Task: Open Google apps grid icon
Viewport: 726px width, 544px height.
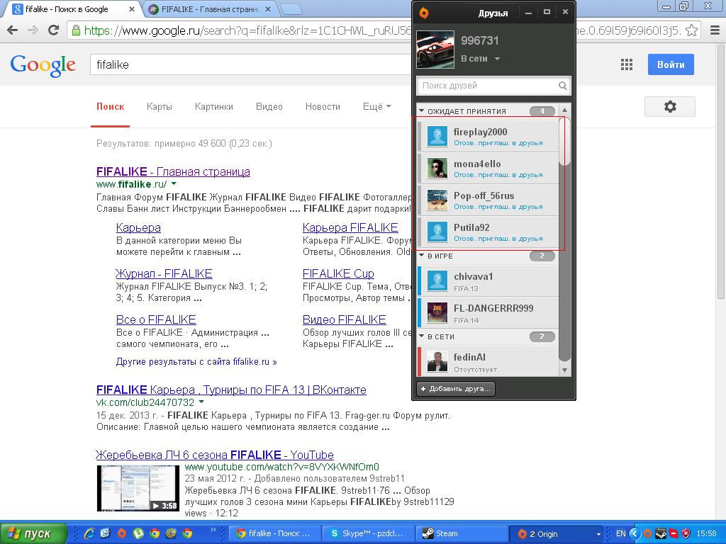Action: pyautogui.click(x=627, y=64)
